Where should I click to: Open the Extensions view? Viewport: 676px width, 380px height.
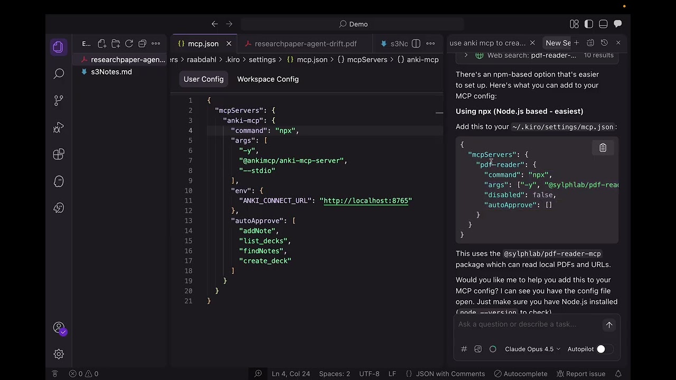[59, 154]
